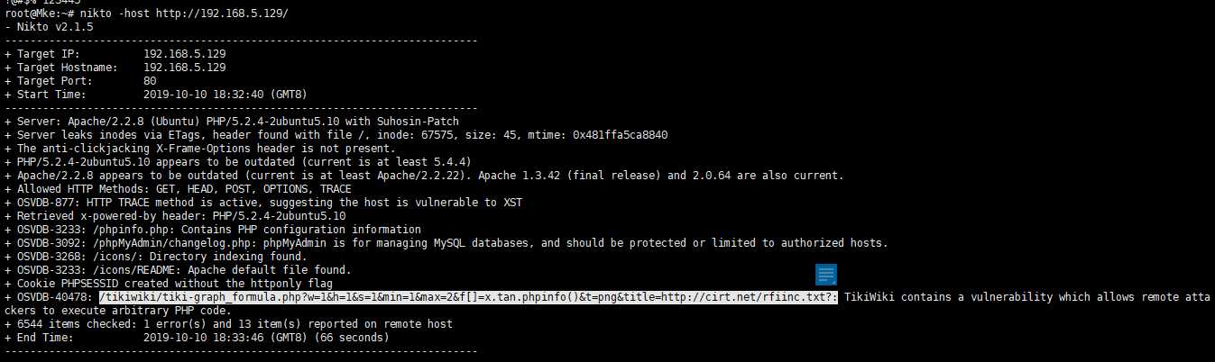The image size is (1215, 362).
Task: Click the Server Apache/2.2.8 line
Action: [x=232, y=121]
